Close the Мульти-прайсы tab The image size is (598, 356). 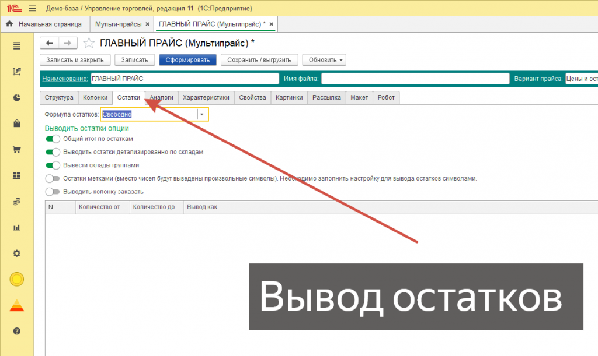click(x=148, y=24)
